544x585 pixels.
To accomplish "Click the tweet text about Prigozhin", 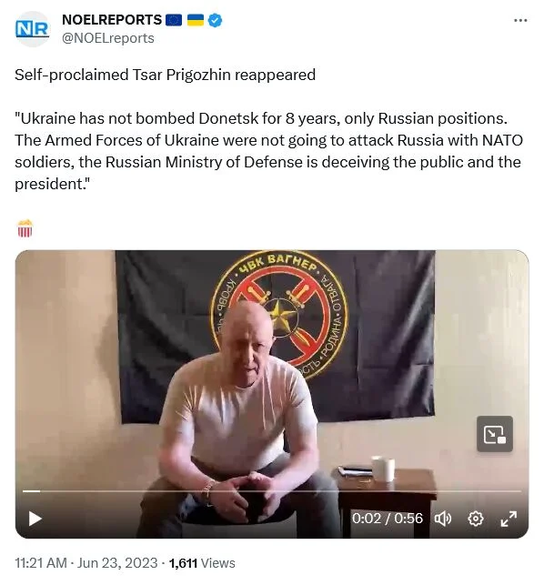I will point(166,75).
